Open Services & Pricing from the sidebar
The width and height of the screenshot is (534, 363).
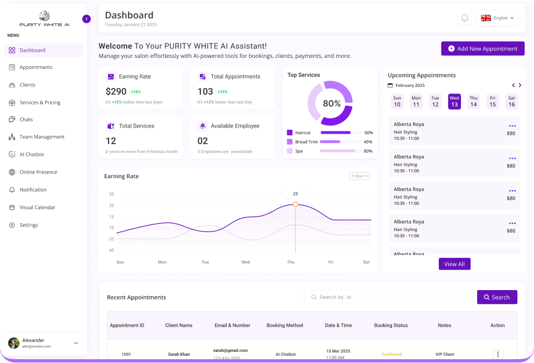[x=38, y=102]
